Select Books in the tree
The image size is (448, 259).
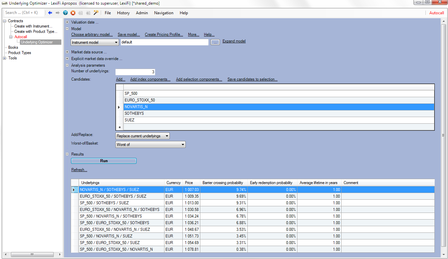coord(13,47)
